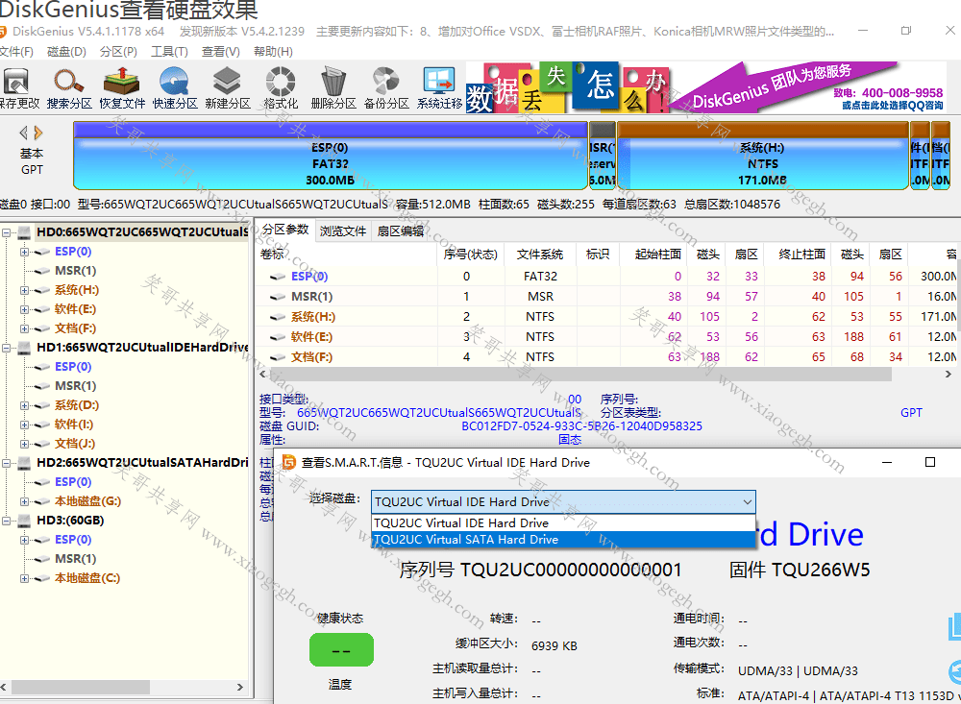Switch to the 浏览文件 tab
The image size is (961, 704).
coord(343,231)
